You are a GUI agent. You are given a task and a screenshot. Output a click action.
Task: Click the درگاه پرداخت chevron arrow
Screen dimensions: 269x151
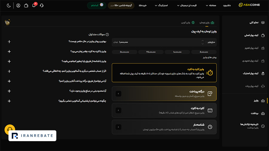pos(118,94)
